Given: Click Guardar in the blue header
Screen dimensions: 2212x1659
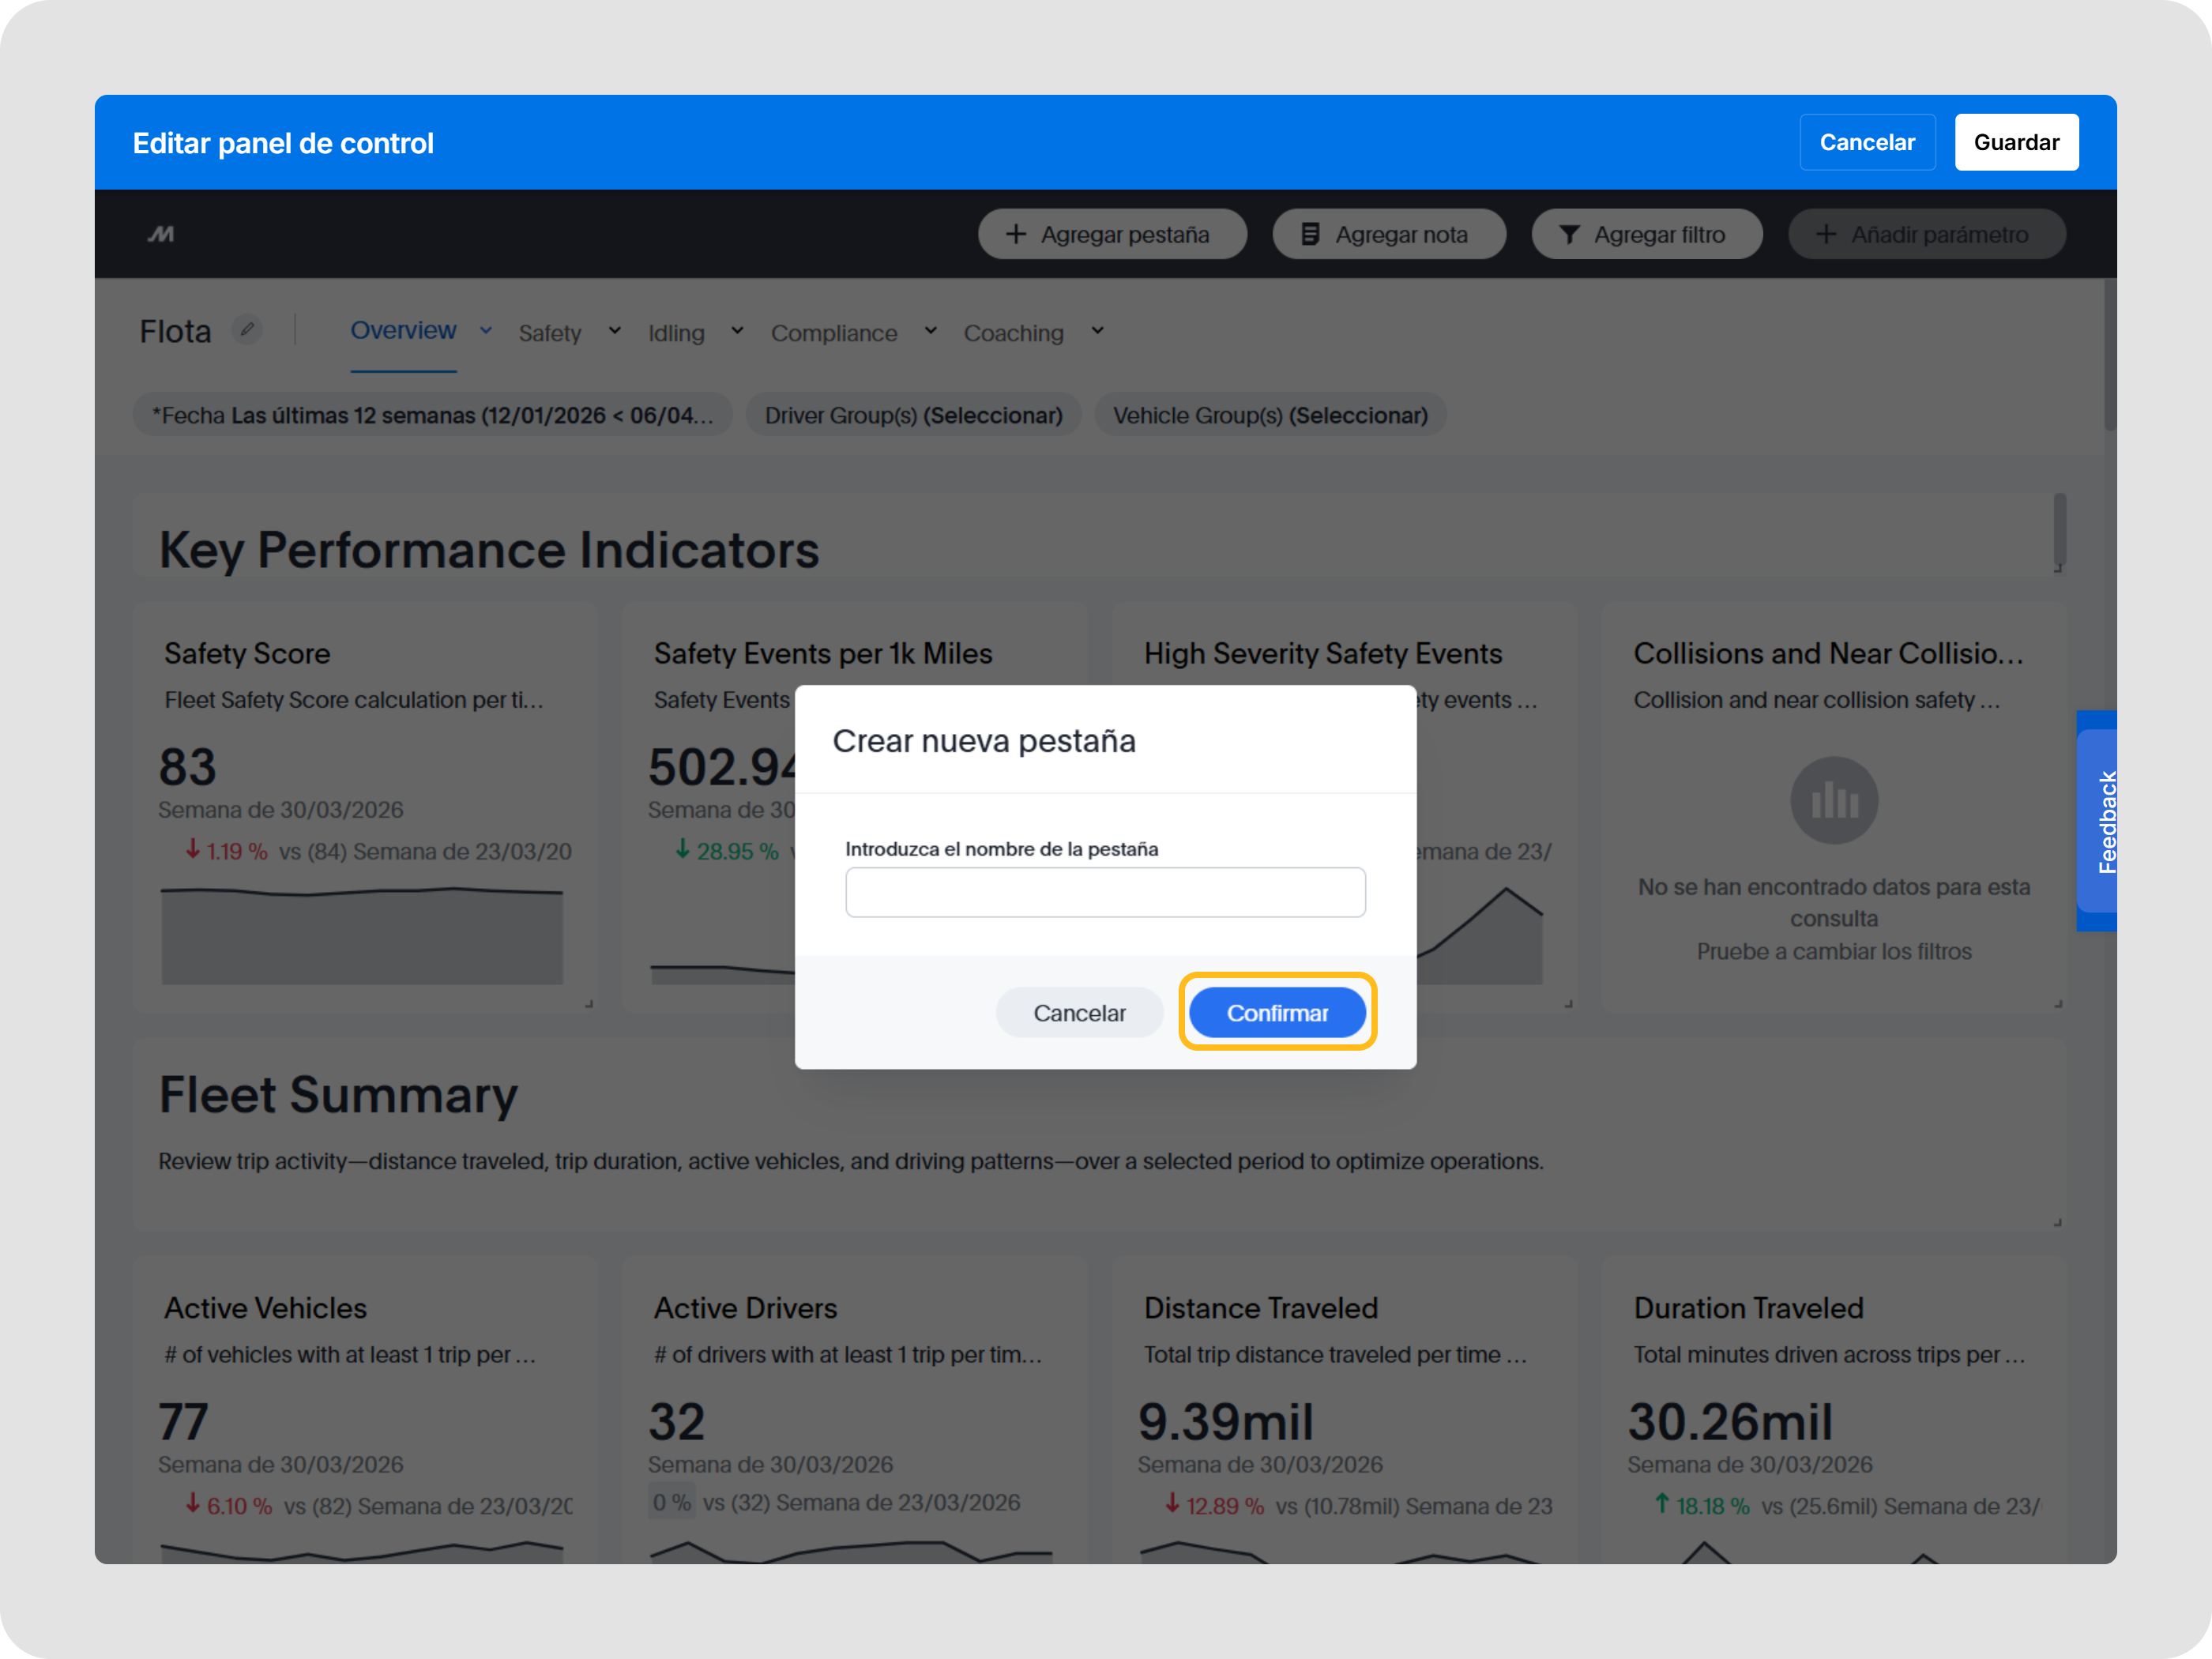Looking at the screenshot, I should pyautogui.click(x=2015, y=142).
